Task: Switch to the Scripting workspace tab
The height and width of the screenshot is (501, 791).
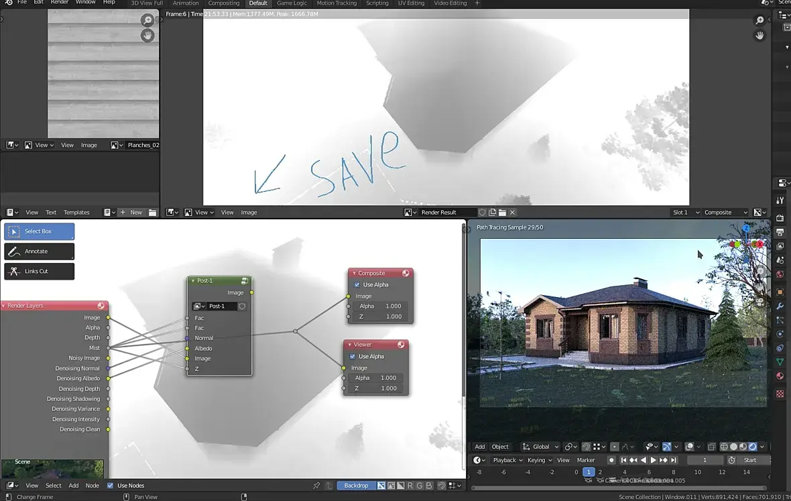Action: [x=377, y=3]
